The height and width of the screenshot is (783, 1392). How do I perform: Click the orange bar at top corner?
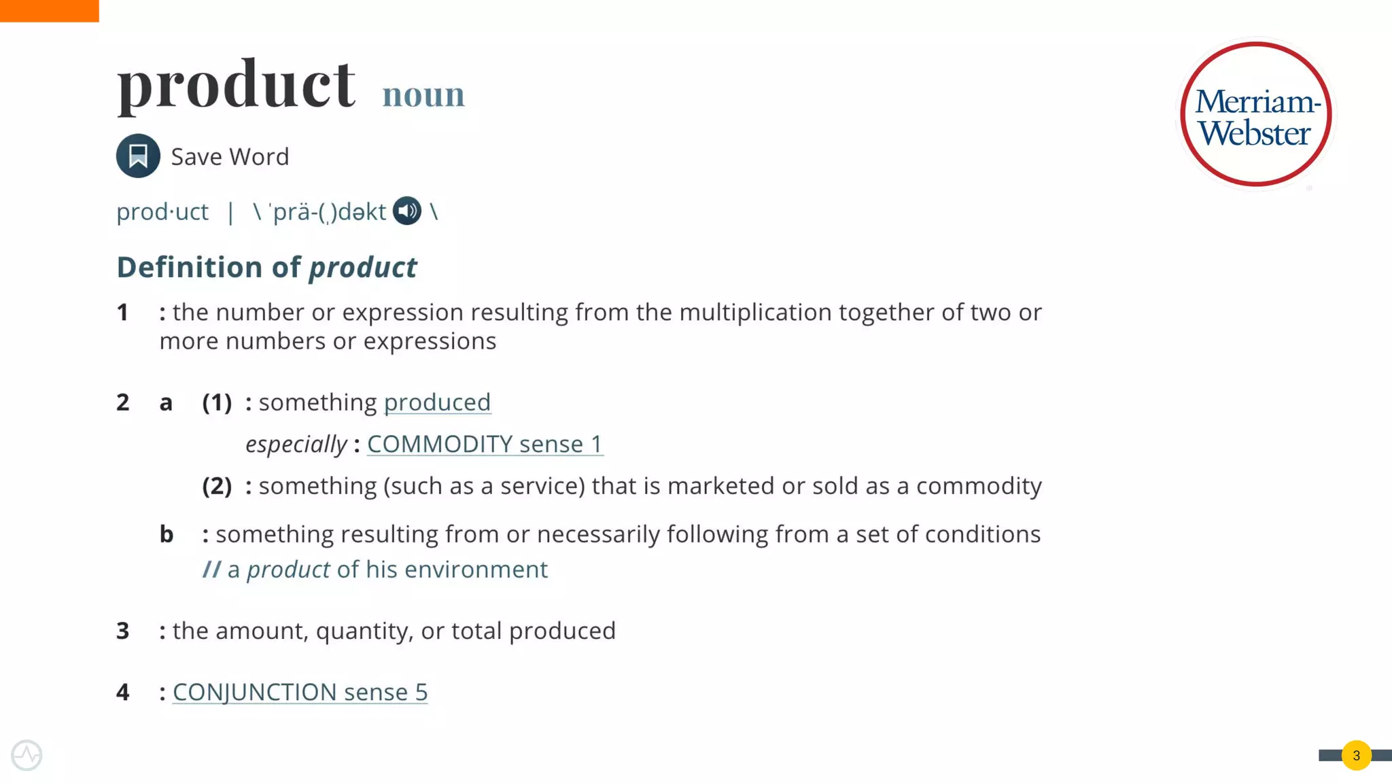click(50, 11)
